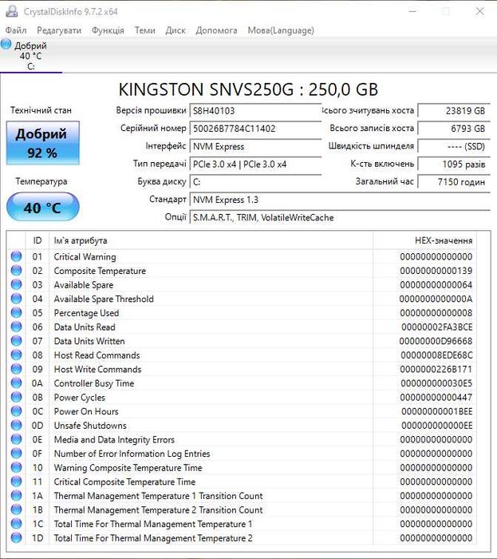
Task: Click status orb for Controller Busy Time
Action: 17,383
